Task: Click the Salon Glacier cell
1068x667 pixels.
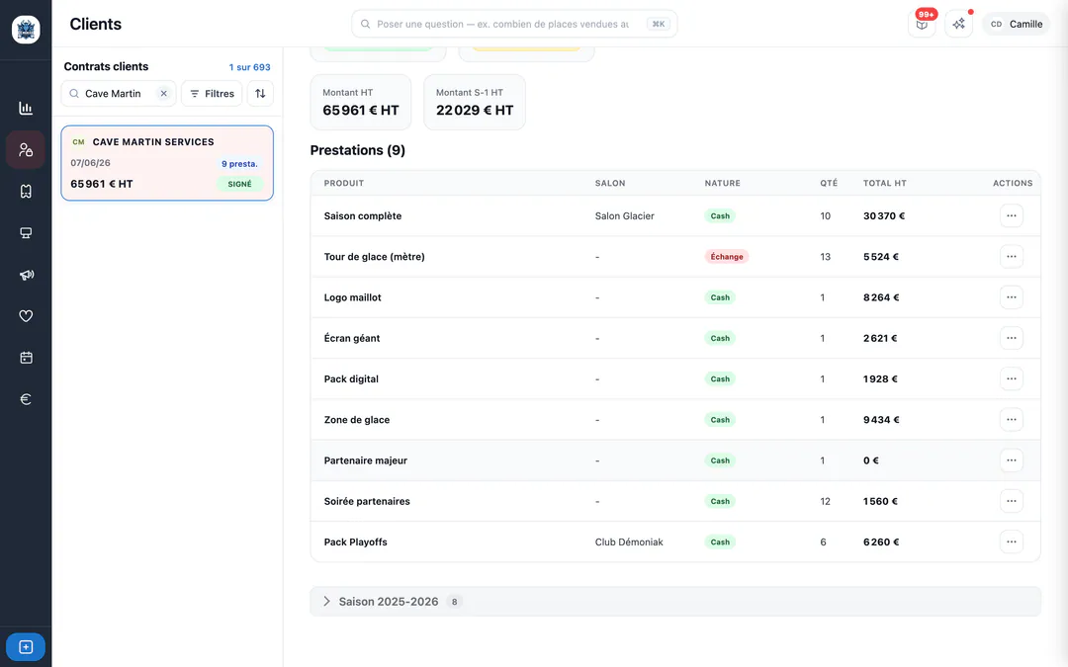Action: [x=625, y=215]
